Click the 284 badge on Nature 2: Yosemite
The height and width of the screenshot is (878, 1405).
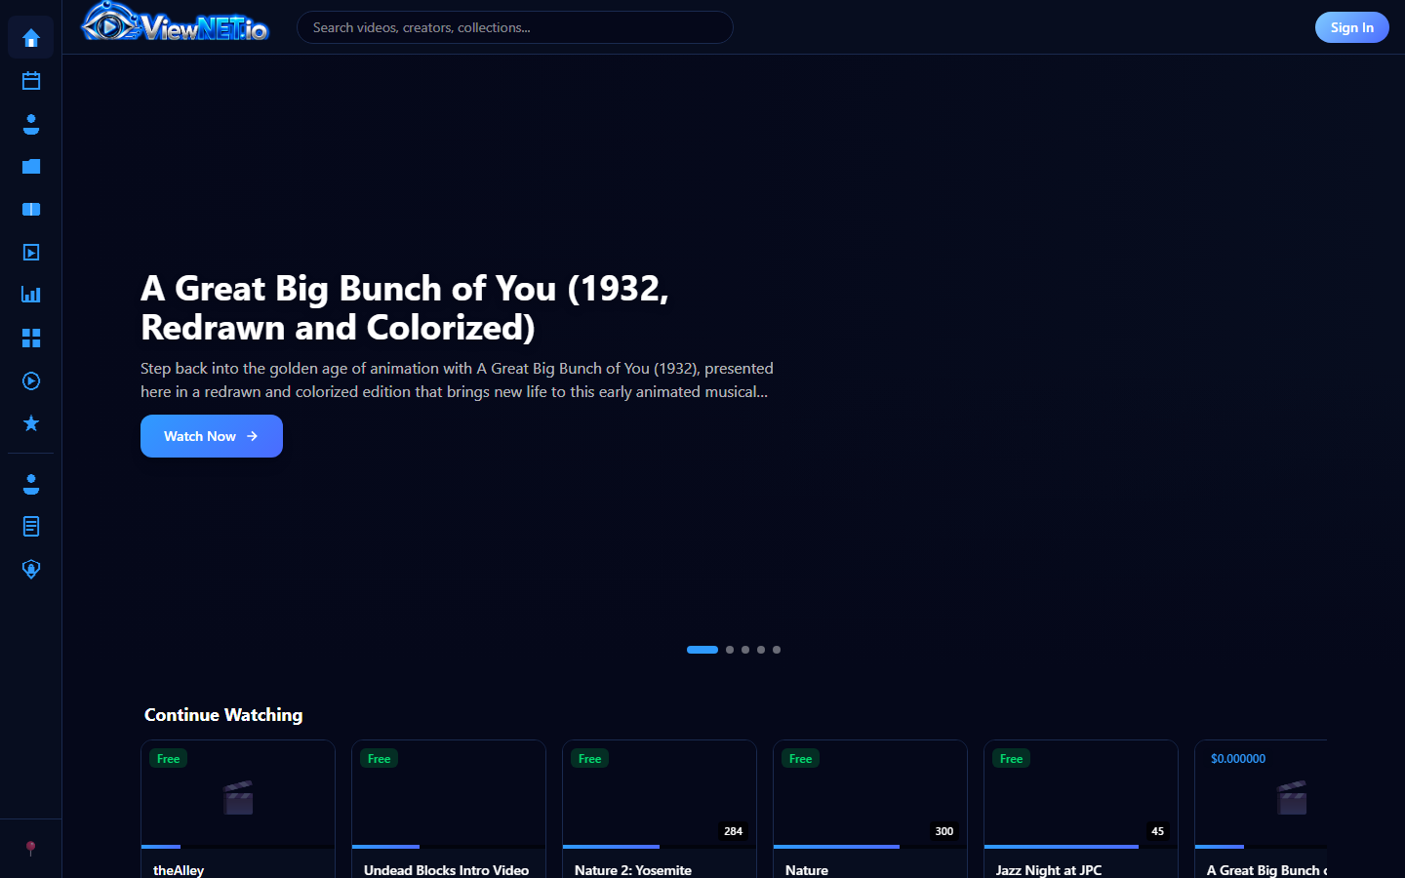(734, 831)
